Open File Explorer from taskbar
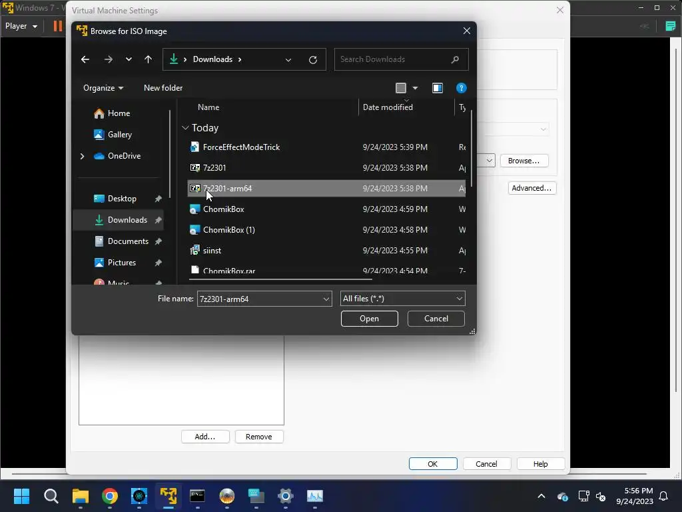Viewport: 682px width, 512px height. 81,496
